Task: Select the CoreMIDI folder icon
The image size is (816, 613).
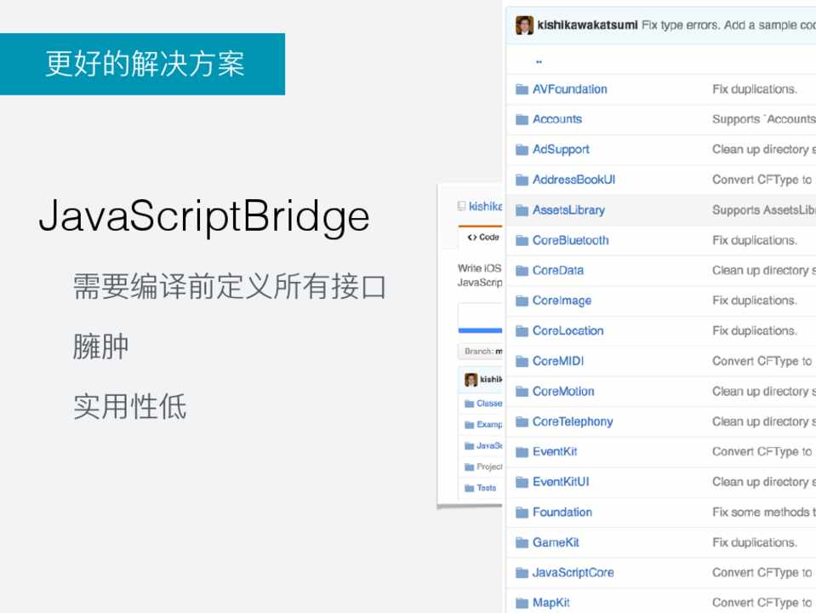Action: (x=522, y=361)
